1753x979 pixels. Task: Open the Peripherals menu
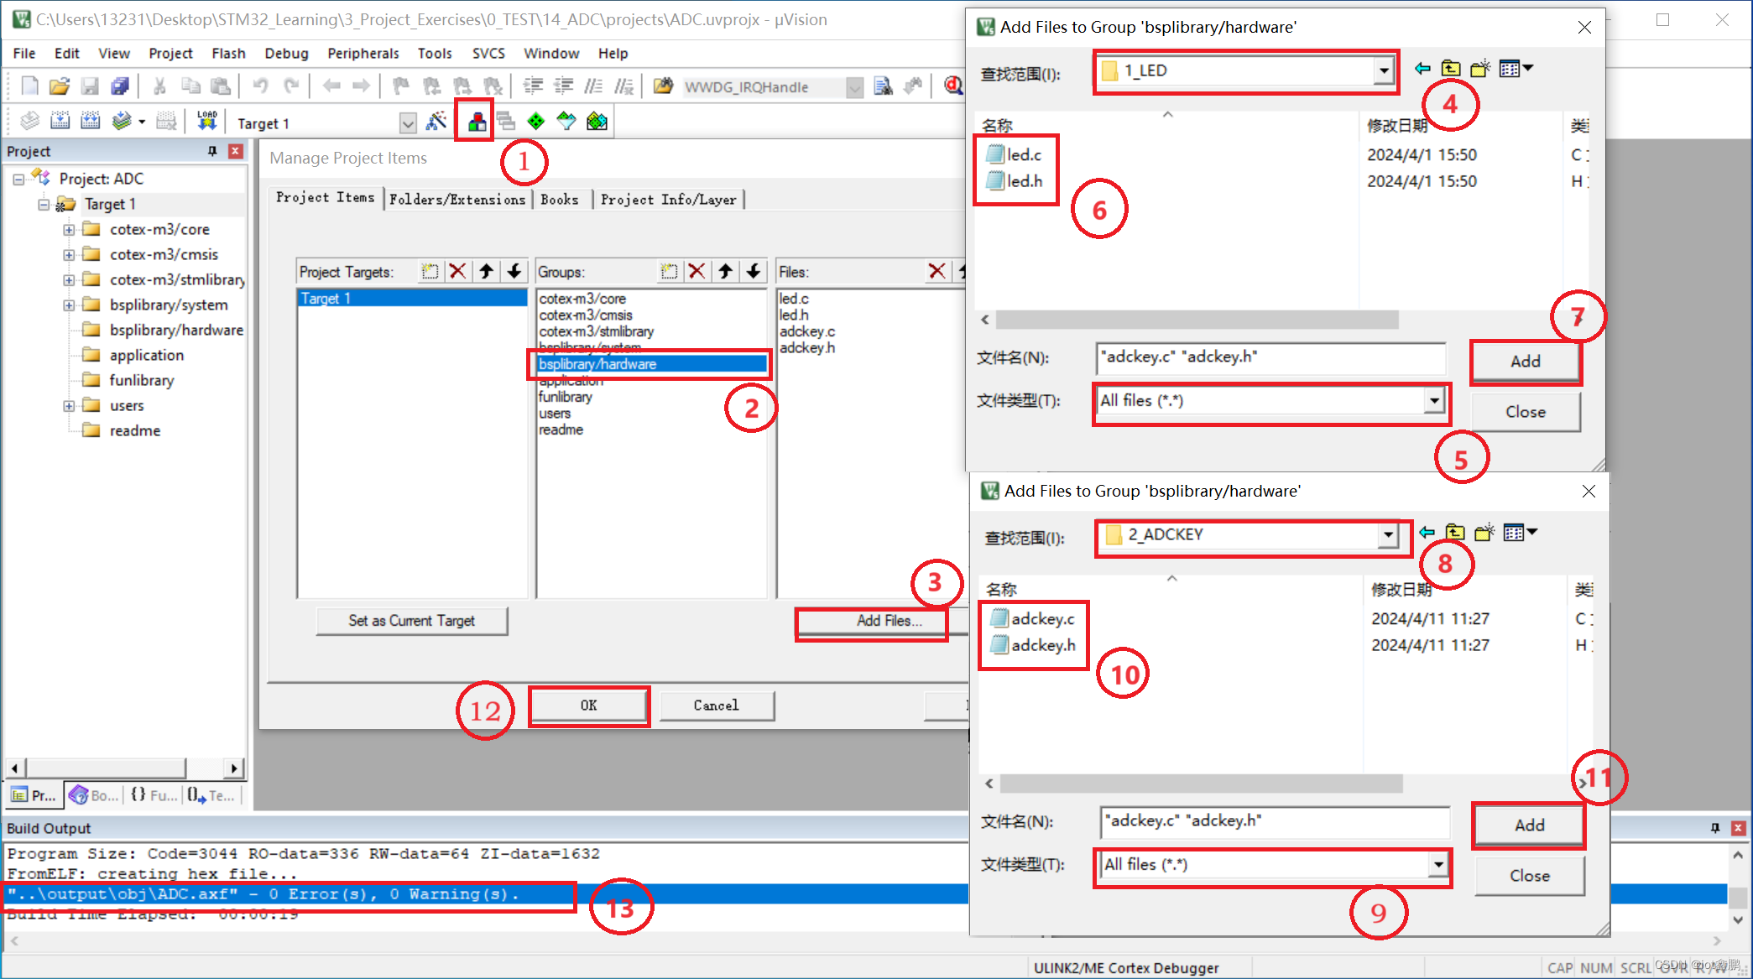(363, 53)
